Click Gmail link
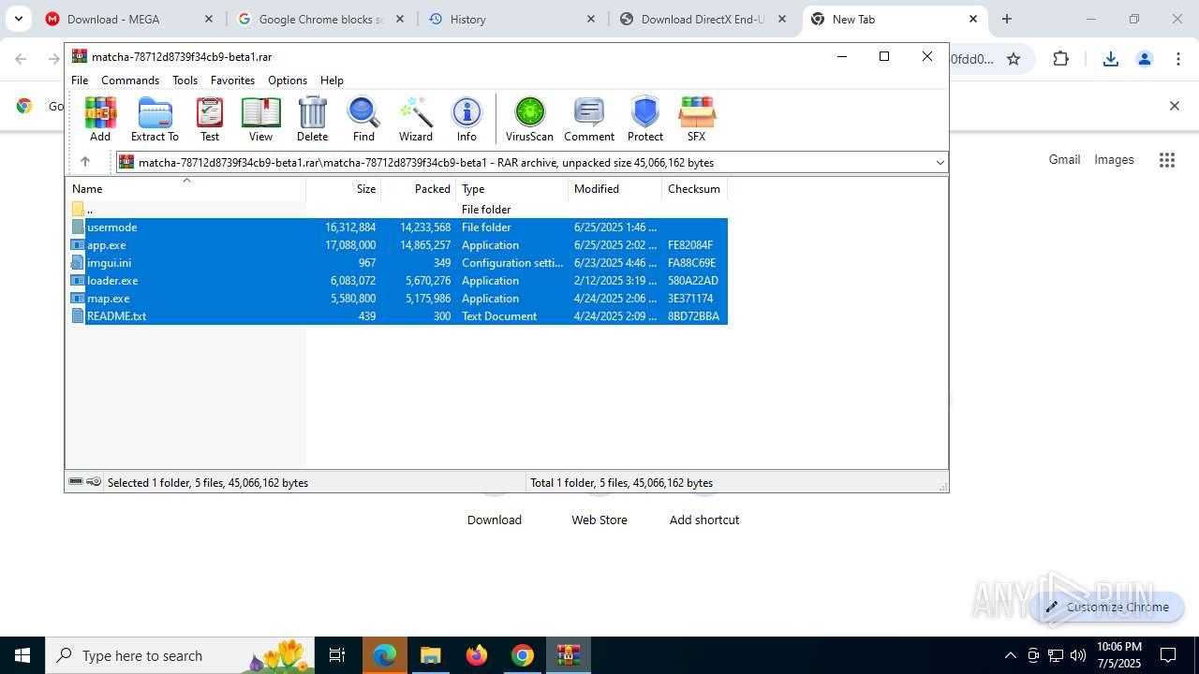The width and height of the screenshot is (1199, 674). pyautogui.click(x=1064, y=160)
